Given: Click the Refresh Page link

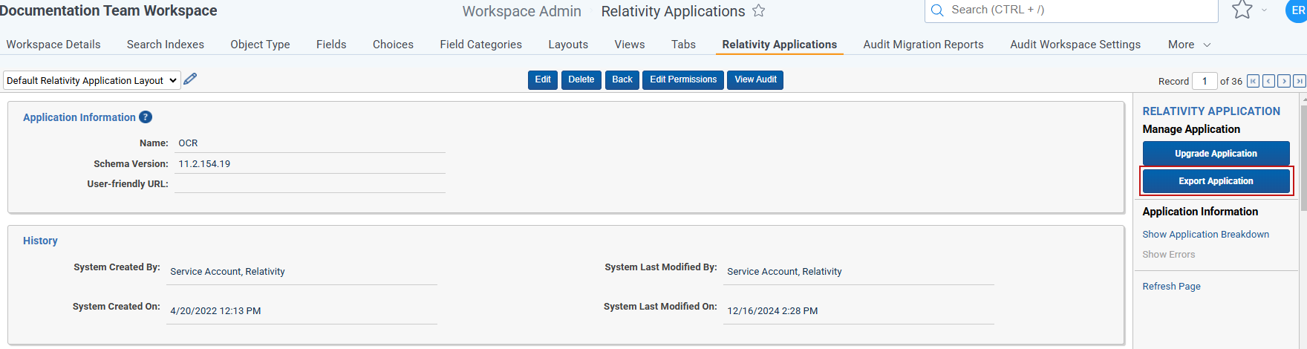Looking at the screenshot, I should coord(1171,286).
